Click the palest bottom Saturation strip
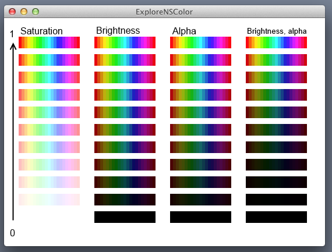Viewport: 332px width, 252px height. click(49, 200)
